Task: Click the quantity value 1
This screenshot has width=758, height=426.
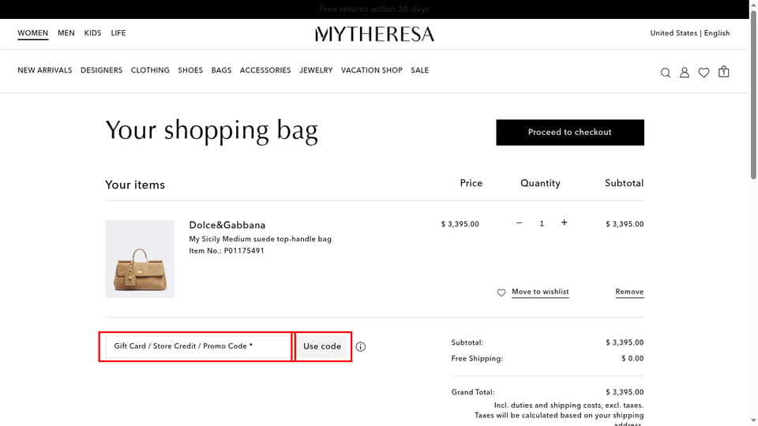Action: (542, 223)
